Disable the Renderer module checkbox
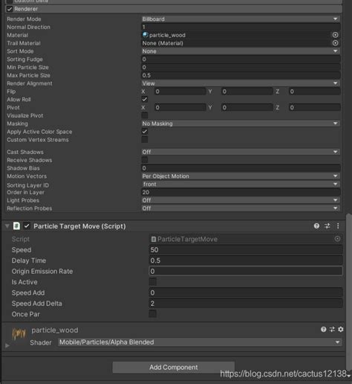Screen dimensions: 352x384 pos(10,9)
